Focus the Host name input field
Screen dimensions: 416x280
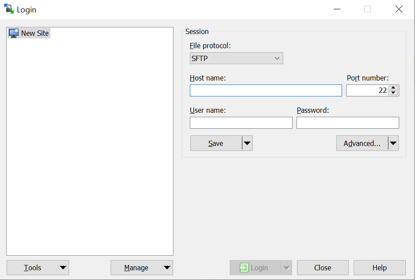(x=266, y=91)
